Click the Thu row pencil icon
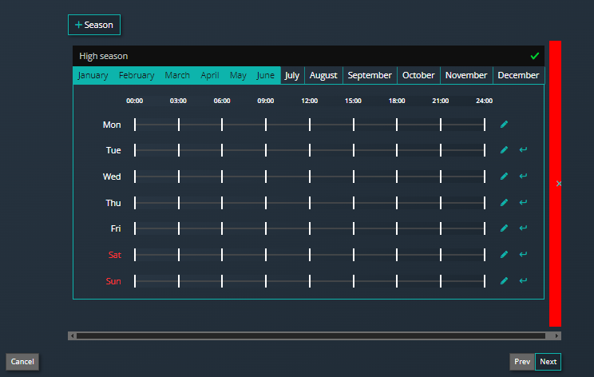This screenshot has height=377, width=594. (504, 203)
